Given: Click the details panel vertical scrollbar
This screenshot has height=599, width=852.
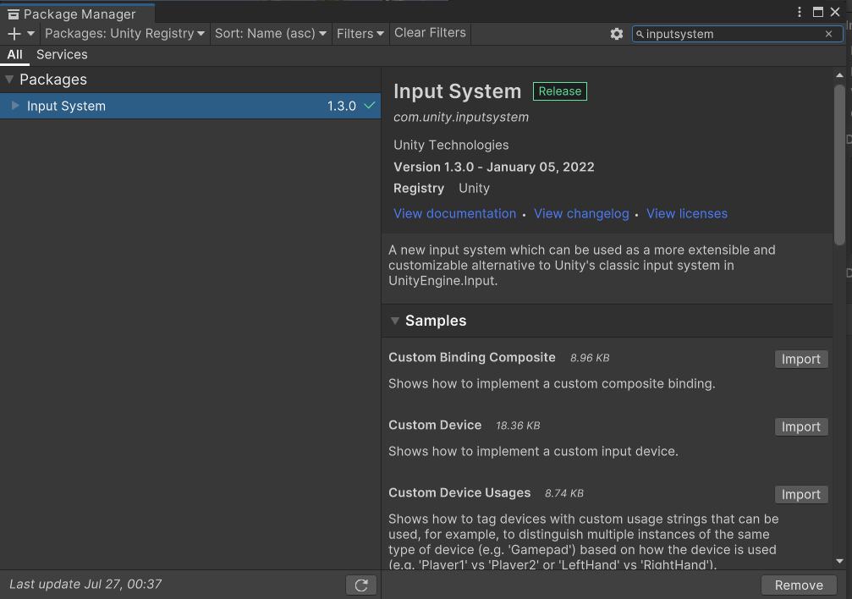Looking at the screenshot, I should click(839, 164).
